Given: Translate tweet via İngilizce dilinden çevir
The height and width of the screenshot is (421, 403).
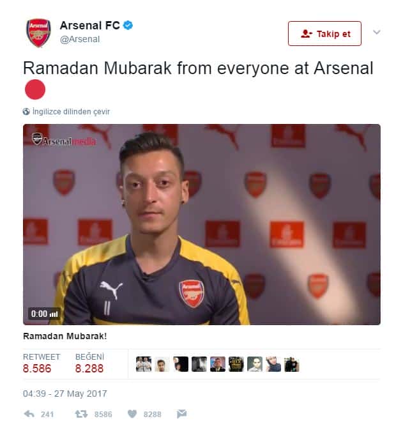Looking at the screenshot, I should (71, 111).
